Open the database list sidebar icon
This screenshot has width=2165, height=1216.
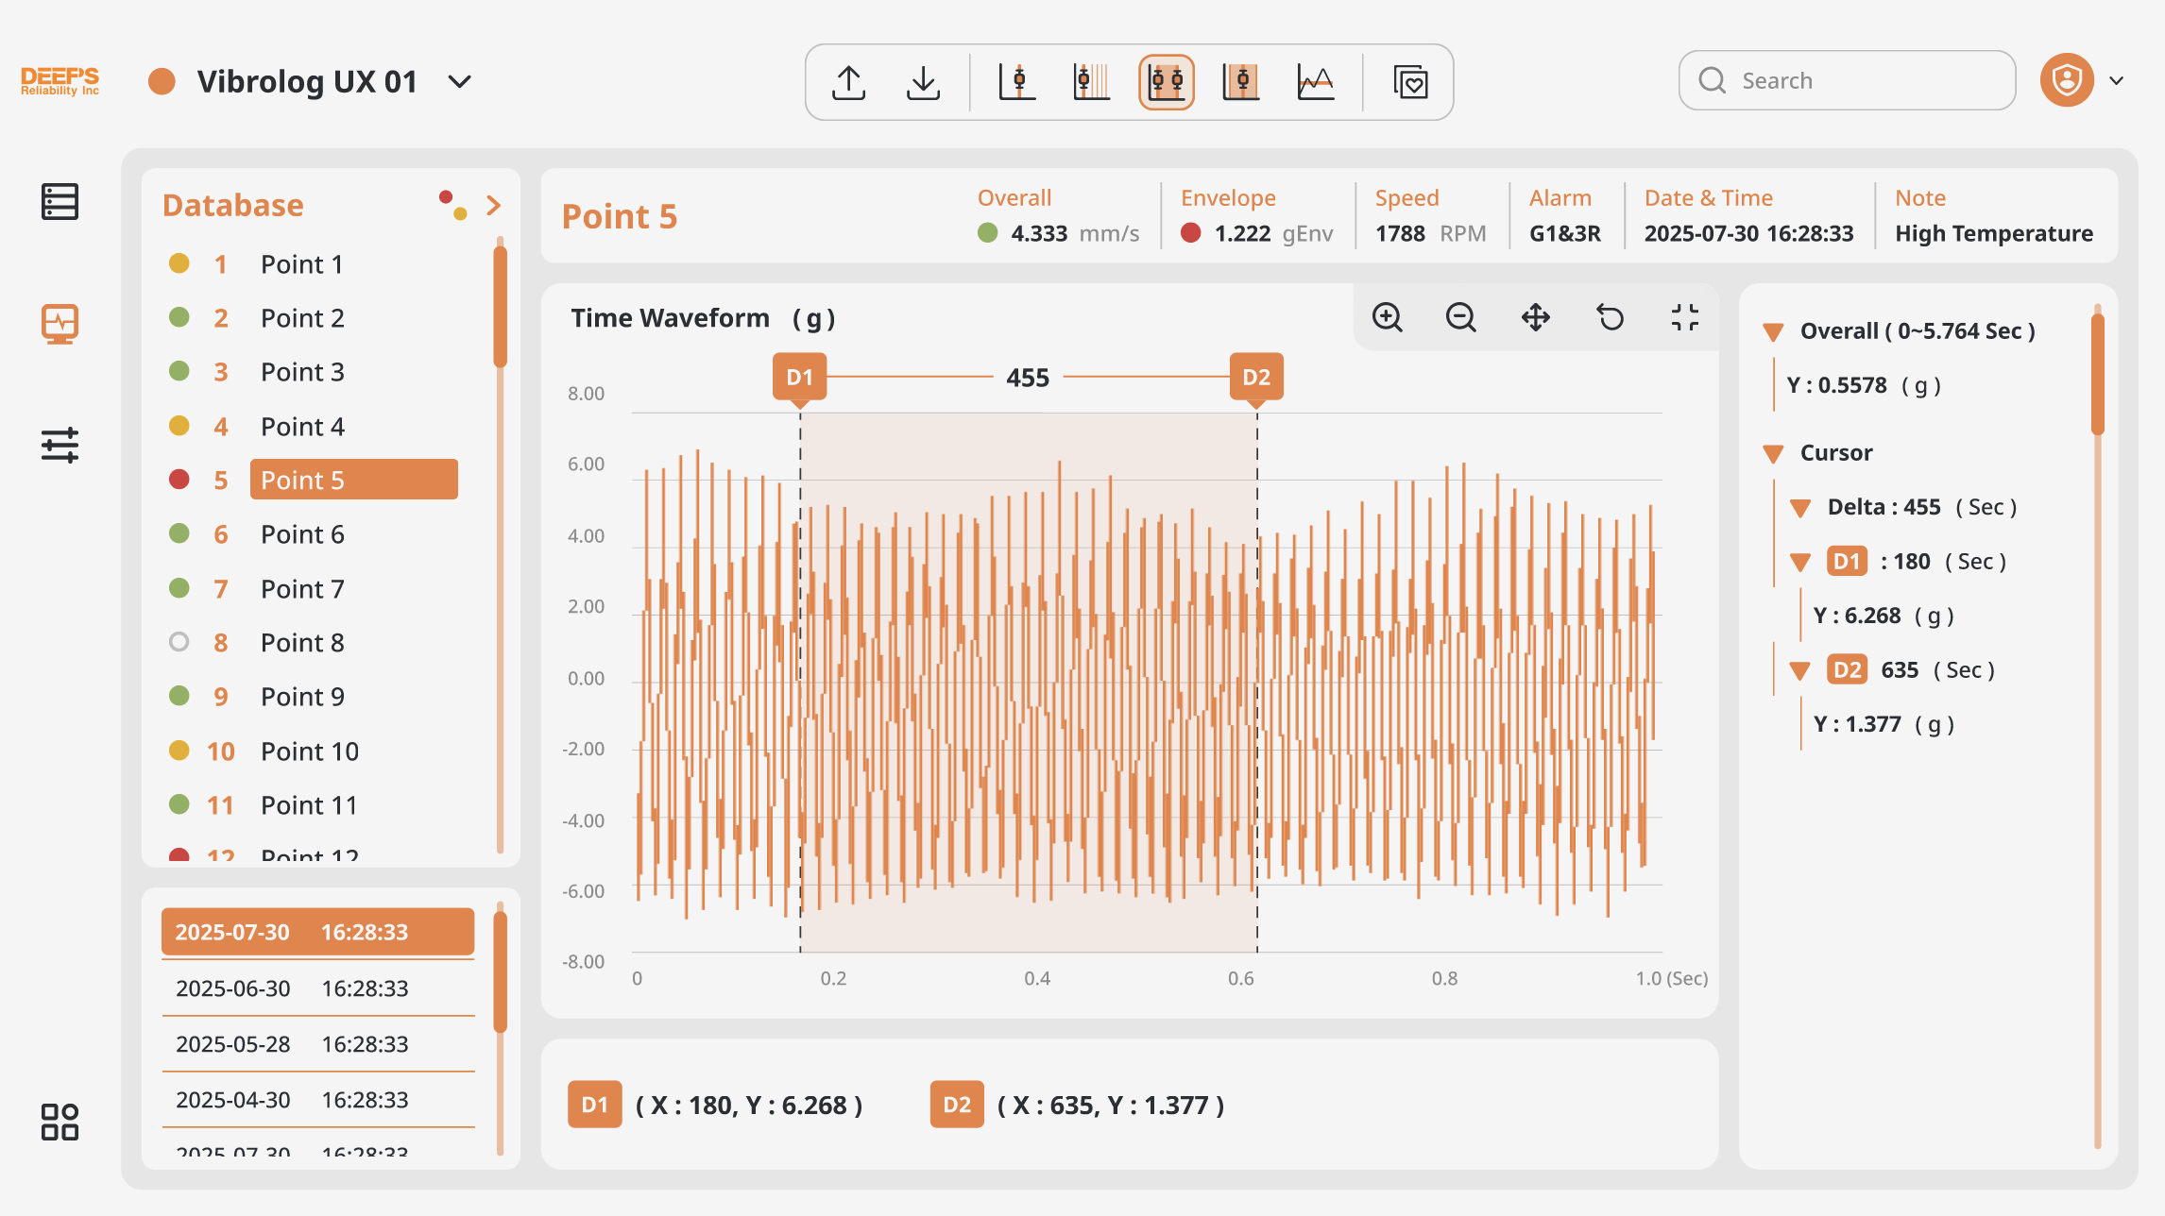(60, 201)
